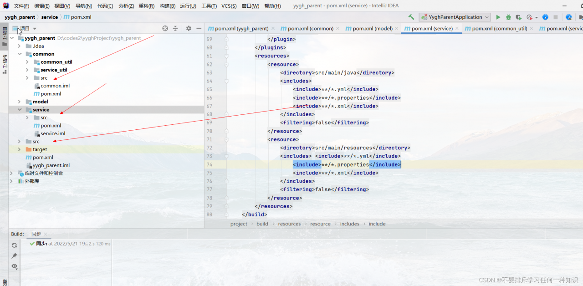Click the profiler run icon in the toolbar

[x=529, y=17]
